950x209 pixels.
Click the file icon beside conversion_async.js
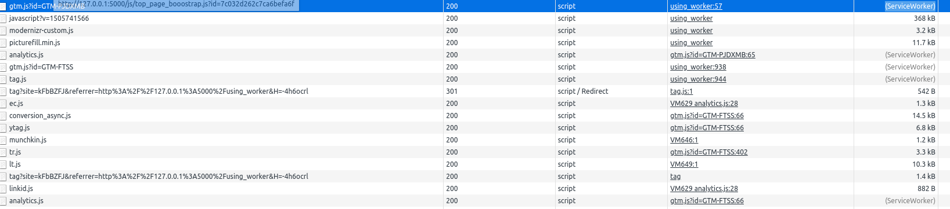[3, 116]
